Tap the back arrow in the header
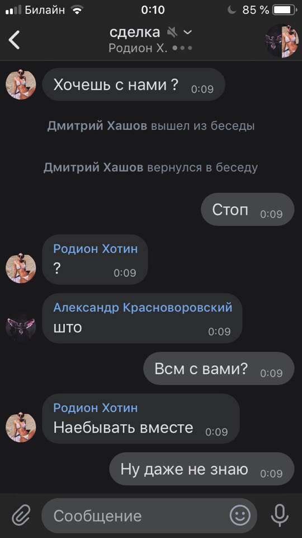The width and height of the screenshot is (302, 538). 15,40
